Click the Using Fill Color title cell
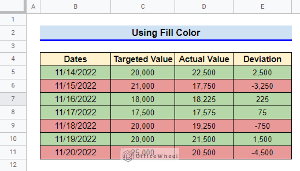 (x=166, y=33)
